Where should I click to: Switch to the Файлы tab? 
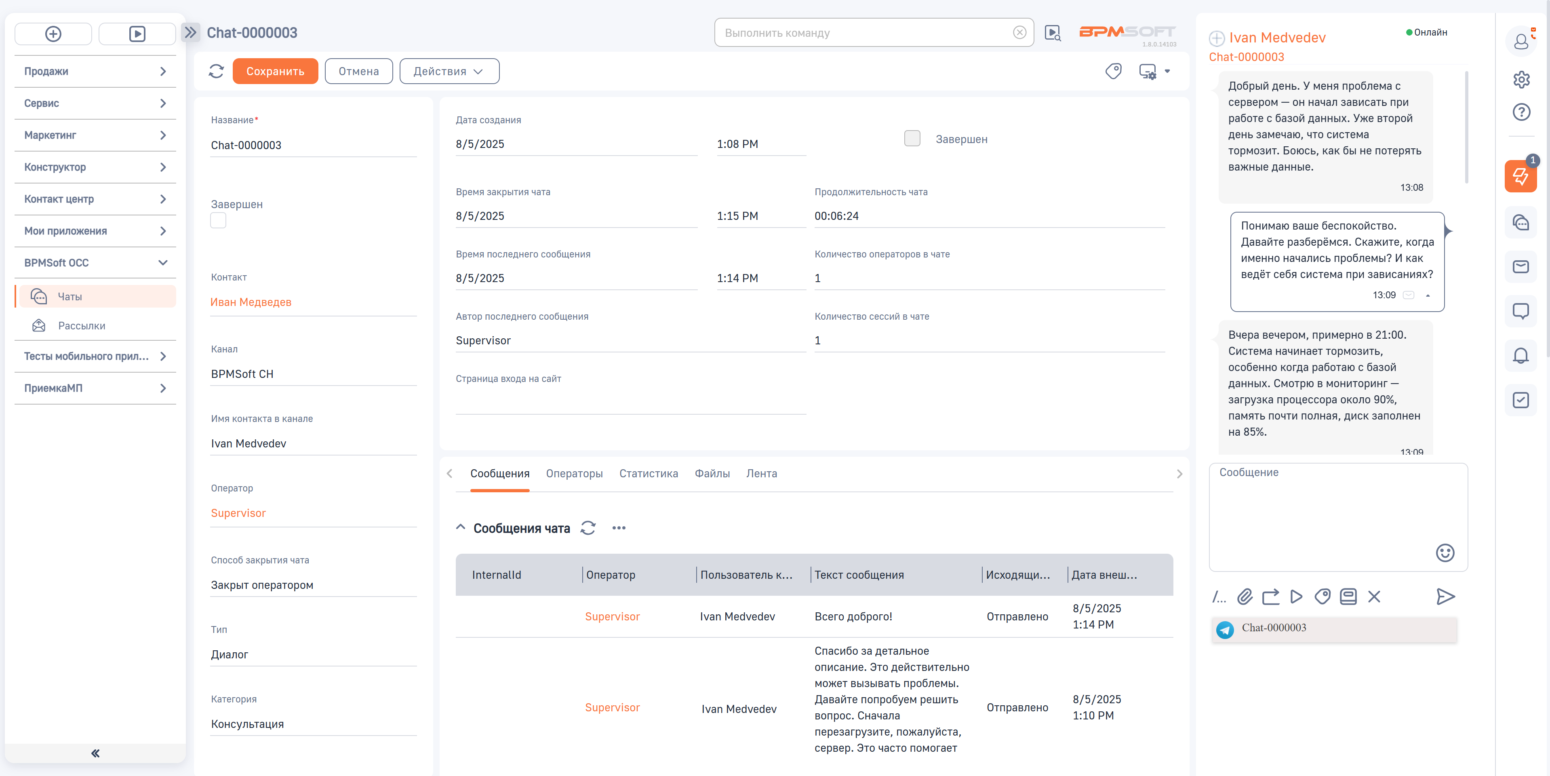(712, 474)
